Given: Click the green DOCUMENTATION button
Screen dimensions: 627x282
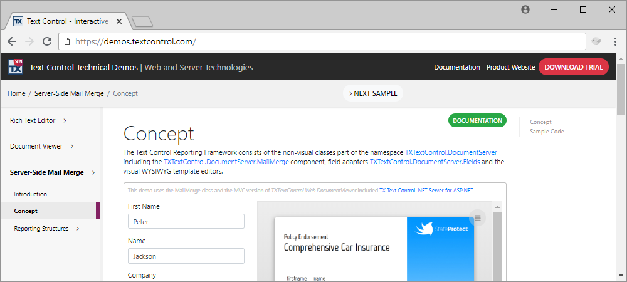Looking at the screenshot, I should coord(477,120).
